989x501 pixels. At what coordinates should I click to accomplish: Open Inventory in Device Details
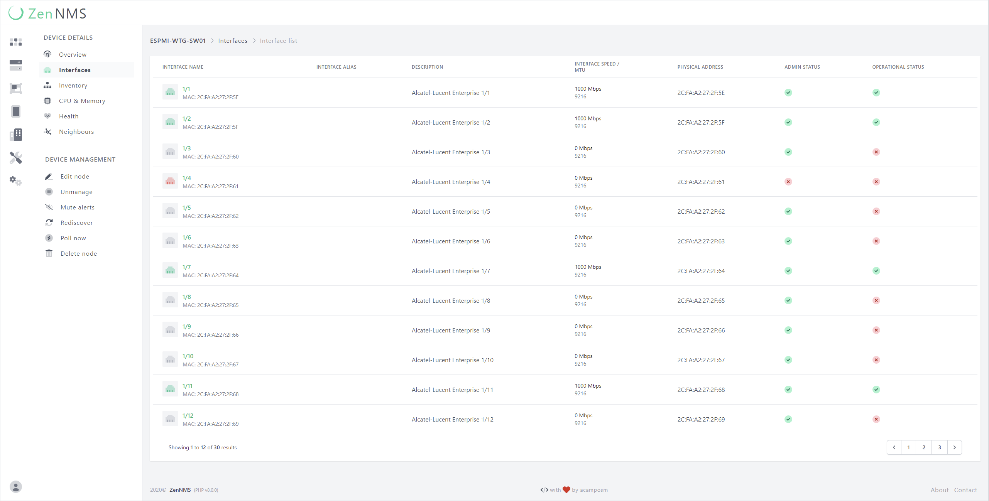click(x=73, y=86)
